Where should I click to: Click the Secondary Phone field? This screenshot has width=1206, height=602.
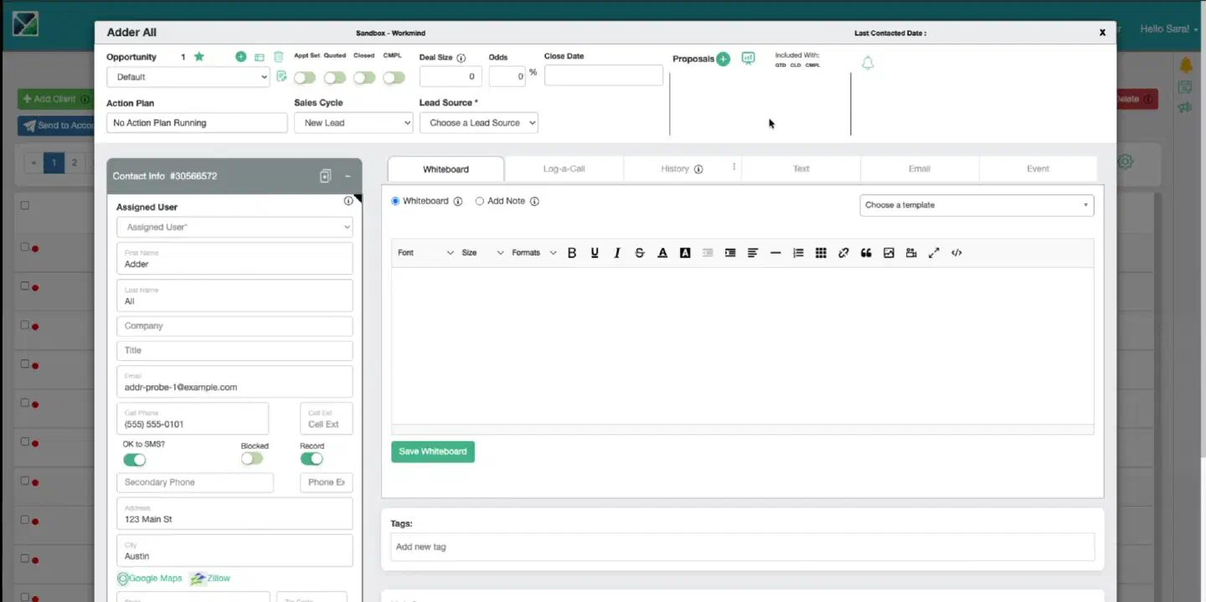[195, 482]
